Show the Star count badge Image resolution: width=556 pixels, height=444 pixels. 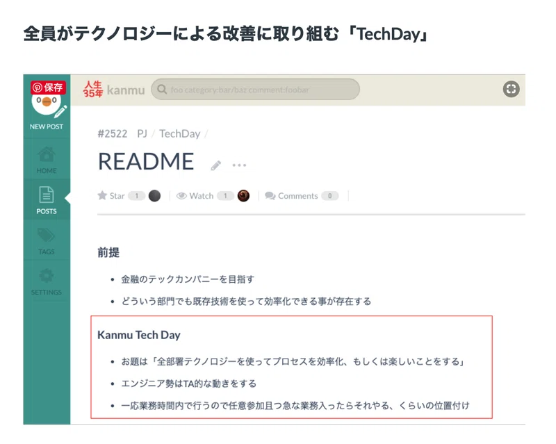136,196
